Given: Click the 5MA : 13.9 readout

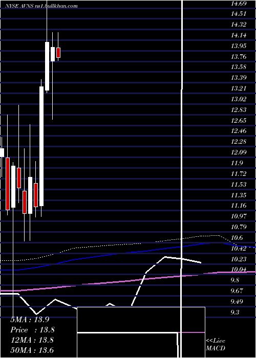Looking at the screenshot, I should pos(30,320).
